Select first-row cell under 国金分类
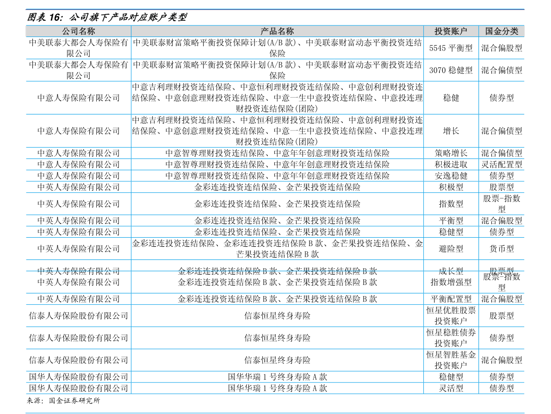551x414 pixels. 501,48
